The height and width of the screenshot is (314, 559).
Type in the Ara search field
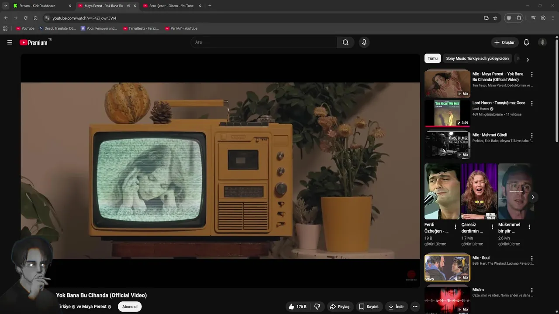tap(263, 42)
